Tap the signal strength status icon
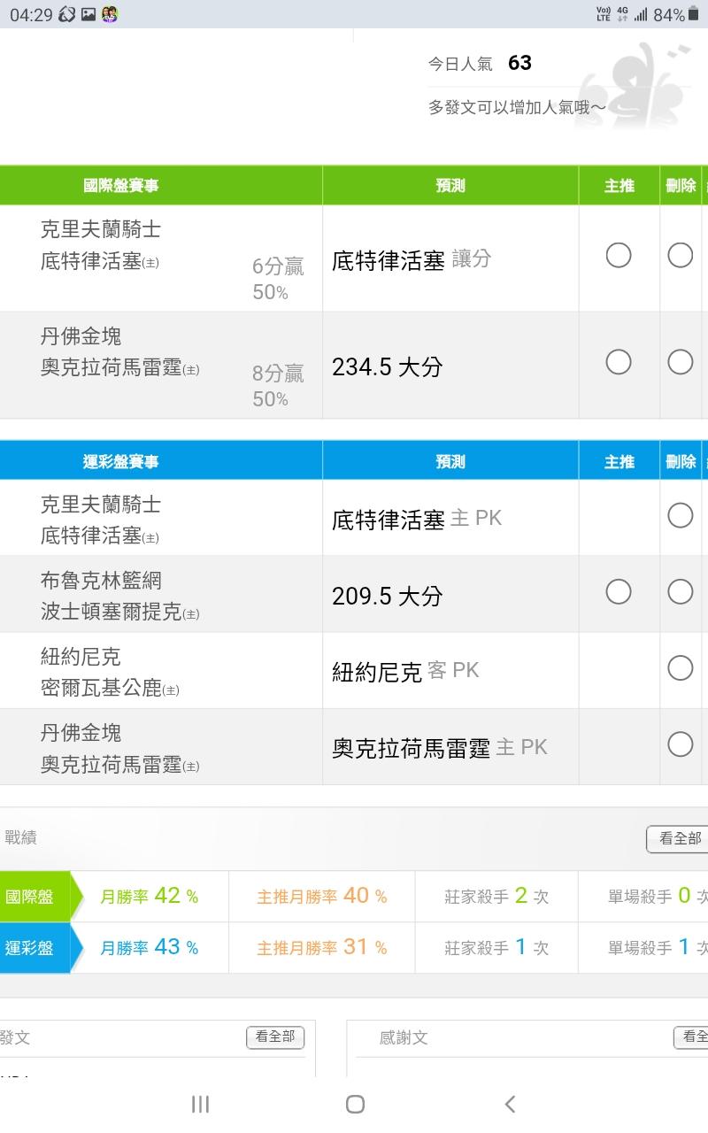The width and height of the screenshot is (708, 1133). (640, 14)
